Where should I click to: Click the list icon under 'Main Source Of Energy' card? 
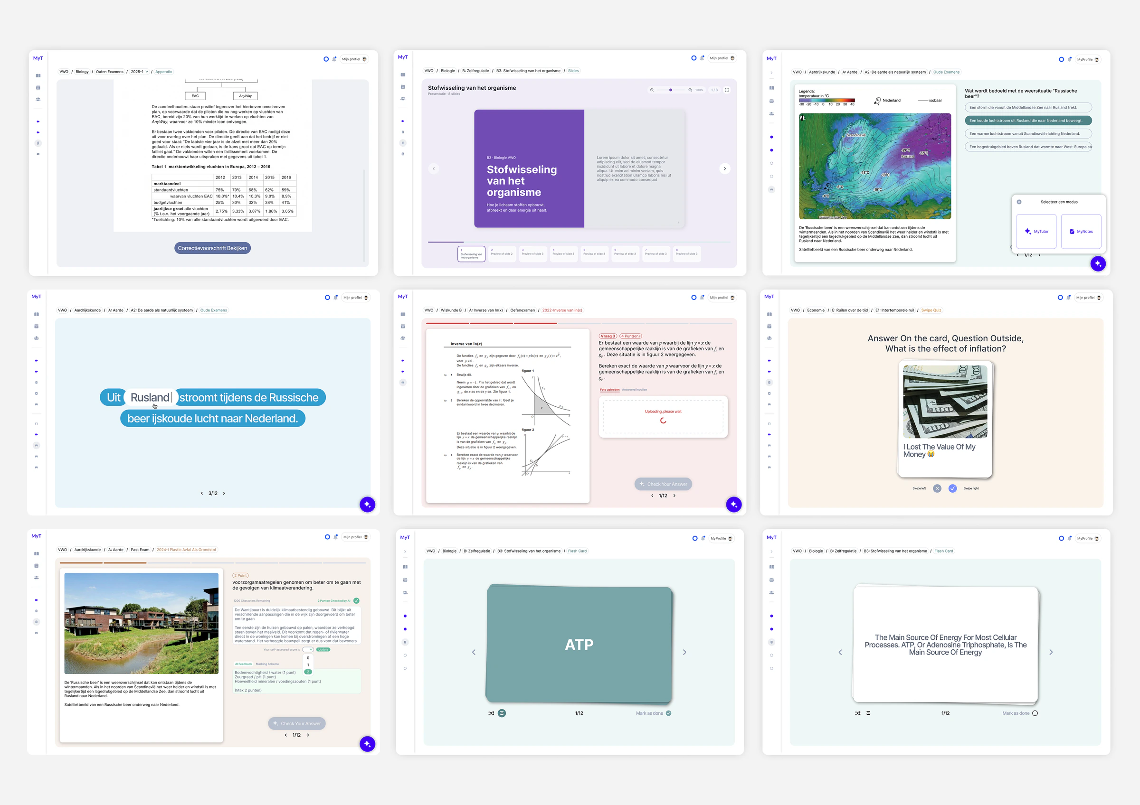[868, 713]
